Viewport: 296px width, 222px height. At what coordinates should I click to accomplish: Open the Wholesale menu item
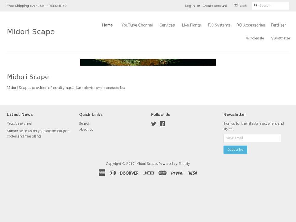pyautogui.click(x=255, y=38)
